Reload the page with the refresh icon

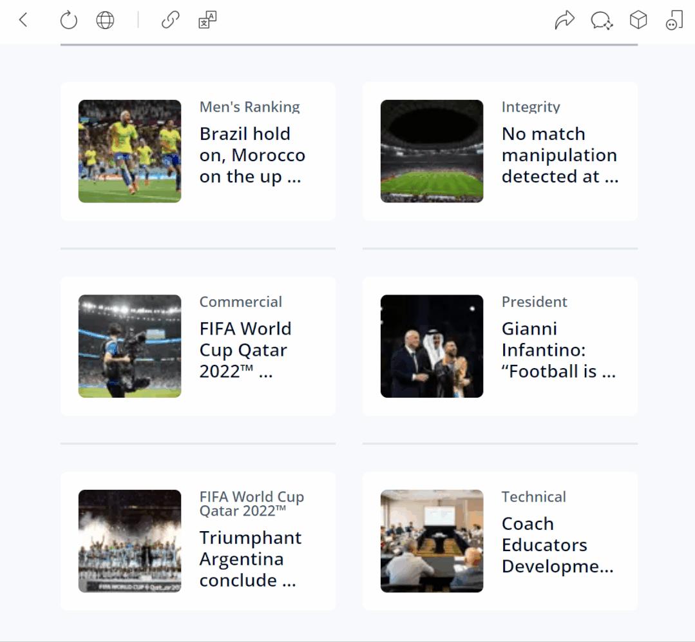pyautogui.click(x=69, y=20)
